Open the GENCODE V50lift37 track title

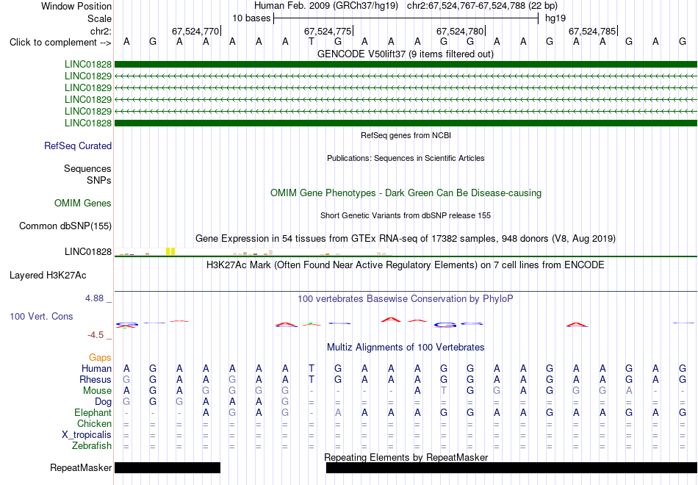pyautogui.click(x=406, y=54)
